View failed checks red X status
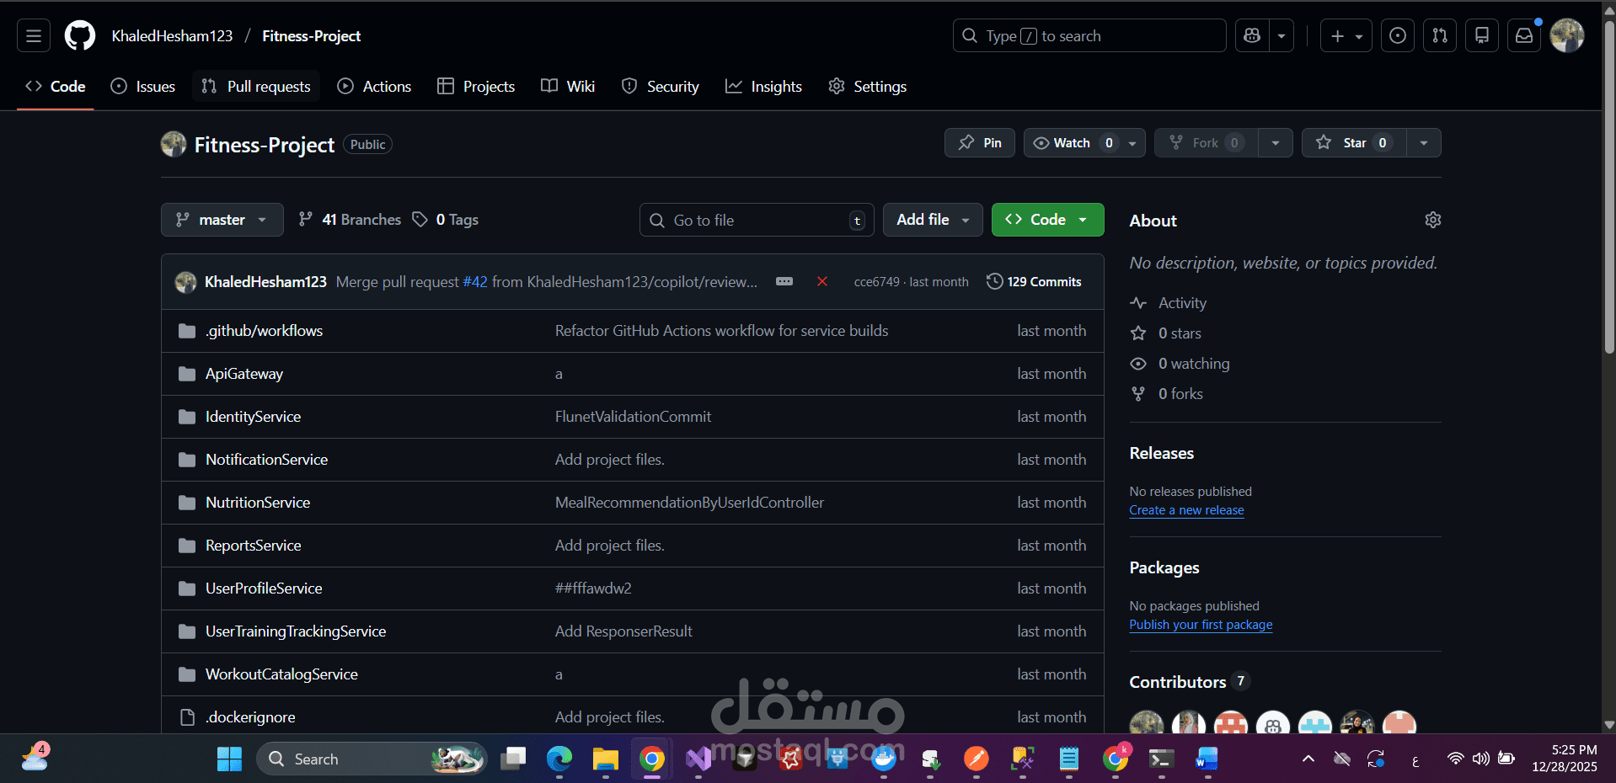The width and height of the screenshot is (1616, 783). coord(822,281)
